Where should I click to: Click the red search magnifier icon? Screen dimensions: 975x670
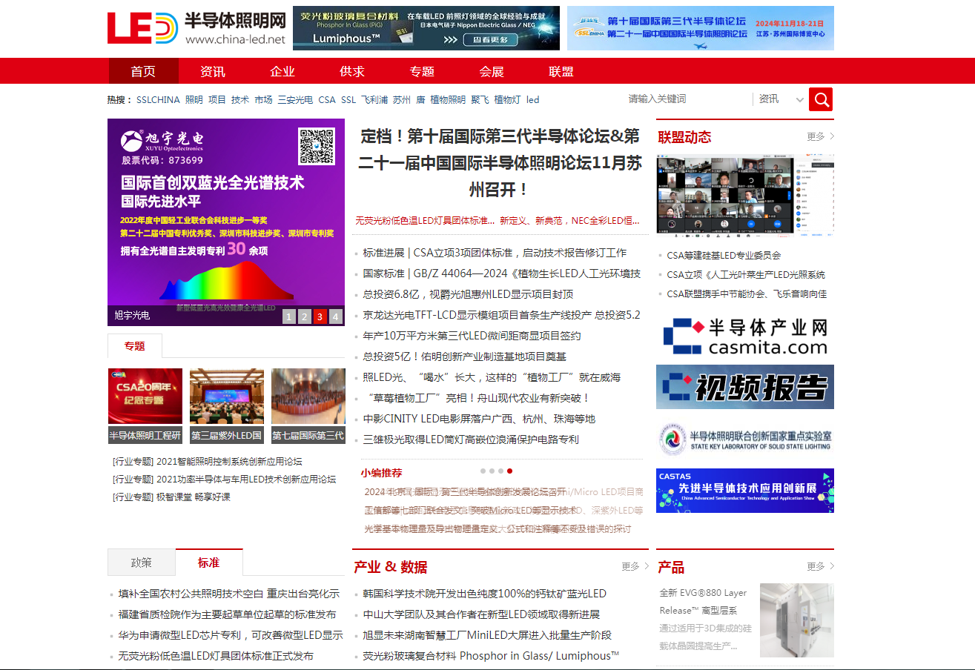point(821,99)
